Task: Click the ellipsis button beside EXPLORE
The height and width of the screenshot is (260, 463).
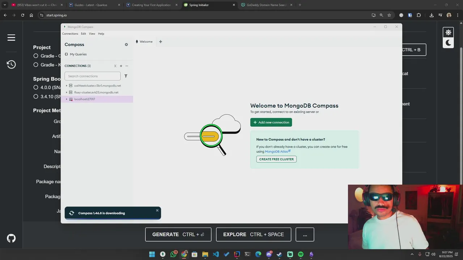Action: (305, 234)
